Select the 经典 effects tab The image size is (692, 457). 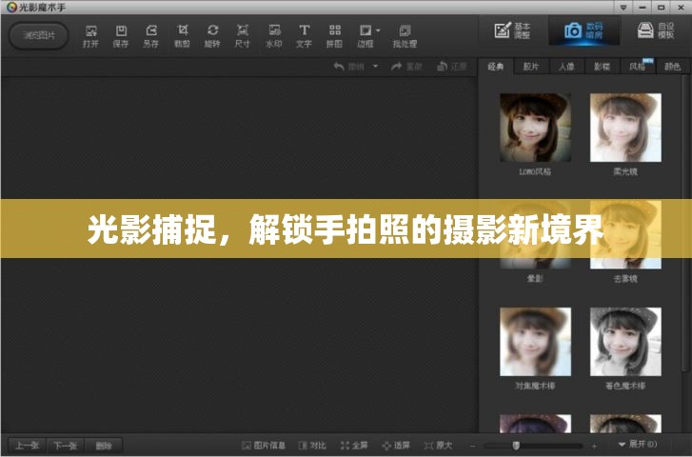[x=496, y=67]
